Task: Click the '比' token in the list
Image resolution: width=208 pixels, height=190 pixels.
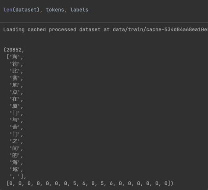Action: [x=15, y=71]
